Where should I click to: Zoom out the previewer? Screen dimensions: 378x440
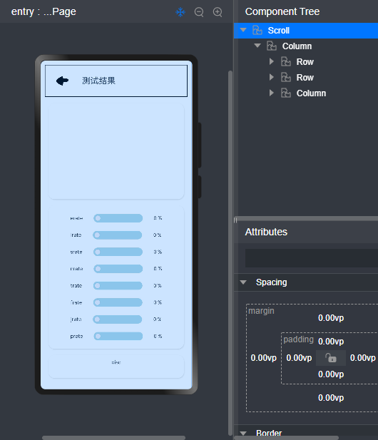199,12
